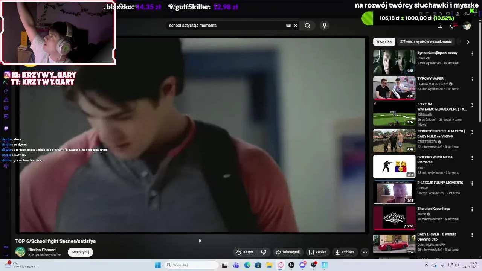Image resolution: width=482 pixels, height=271 pixels.
Task: Open sidebar three-dots more menu
Action: coord(6,255)
